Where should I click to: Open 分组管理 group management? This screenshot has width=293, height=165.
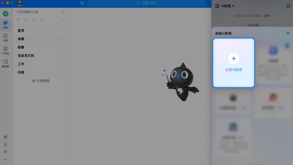41,81
